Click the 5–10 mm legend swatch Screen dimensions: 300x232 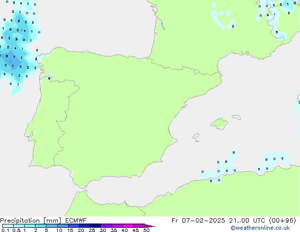(52, 226)
